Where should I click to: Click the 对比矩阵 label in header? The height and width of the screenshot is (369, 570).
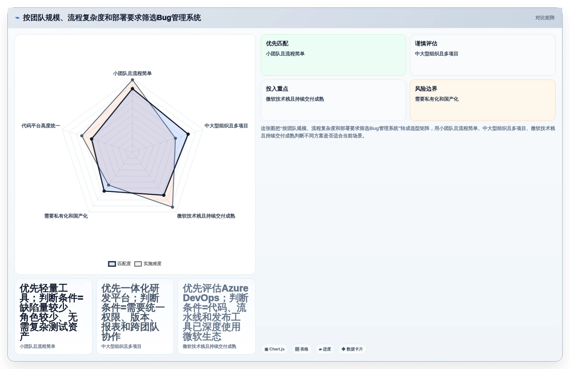(545, 18)
